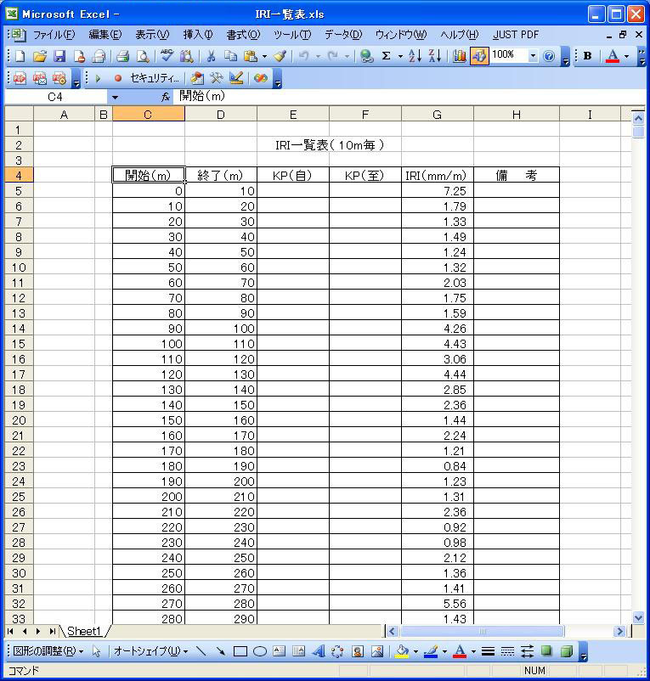Open the toolbar Font Color dropdown arrow
Viewport: 650px width, 681px height.
[x=626, y=56]
